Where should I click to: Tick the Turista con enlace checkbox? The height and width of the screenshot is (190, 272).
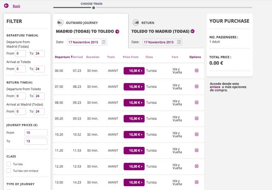9,171
